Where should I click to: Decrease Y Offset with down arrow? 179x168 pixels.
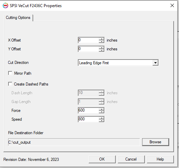pyautogui.click(x=102, y=50)
